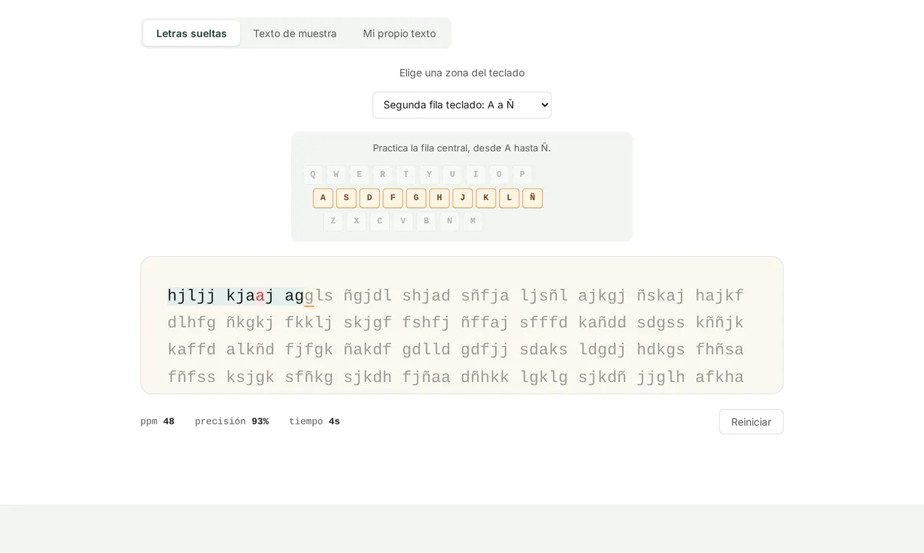
Task: Click the C key on keyboard diagram
Action: [x=380, y=221]
